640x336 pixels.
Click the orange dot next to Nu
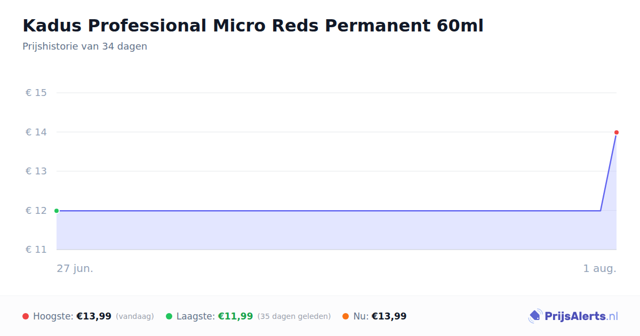[346, 316]
